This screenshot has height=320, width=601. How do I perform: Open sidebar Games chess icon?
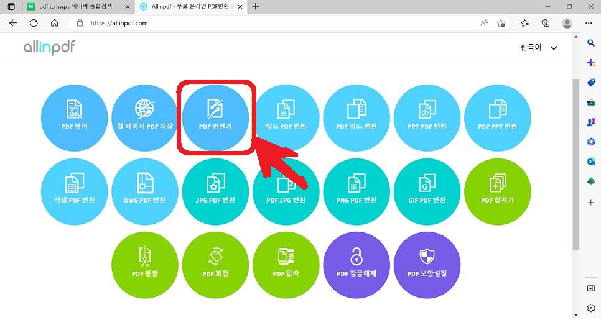pyautogui.click(x=591, y=122)
